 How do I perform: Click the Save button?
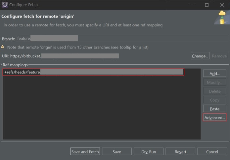(x=117, y=151)
